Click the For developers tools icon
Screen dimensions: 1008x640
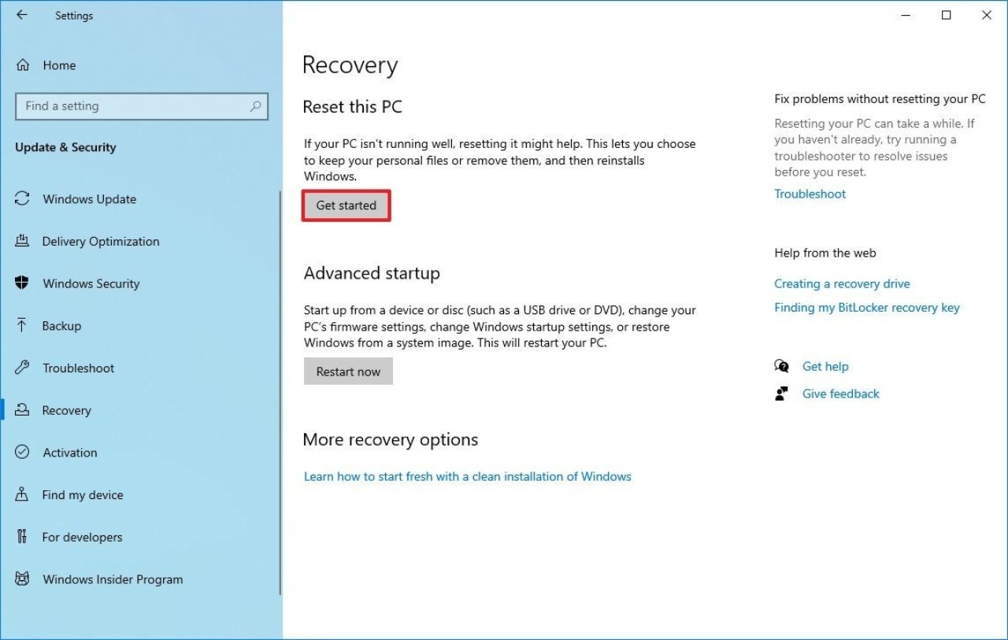coord(22,537)
